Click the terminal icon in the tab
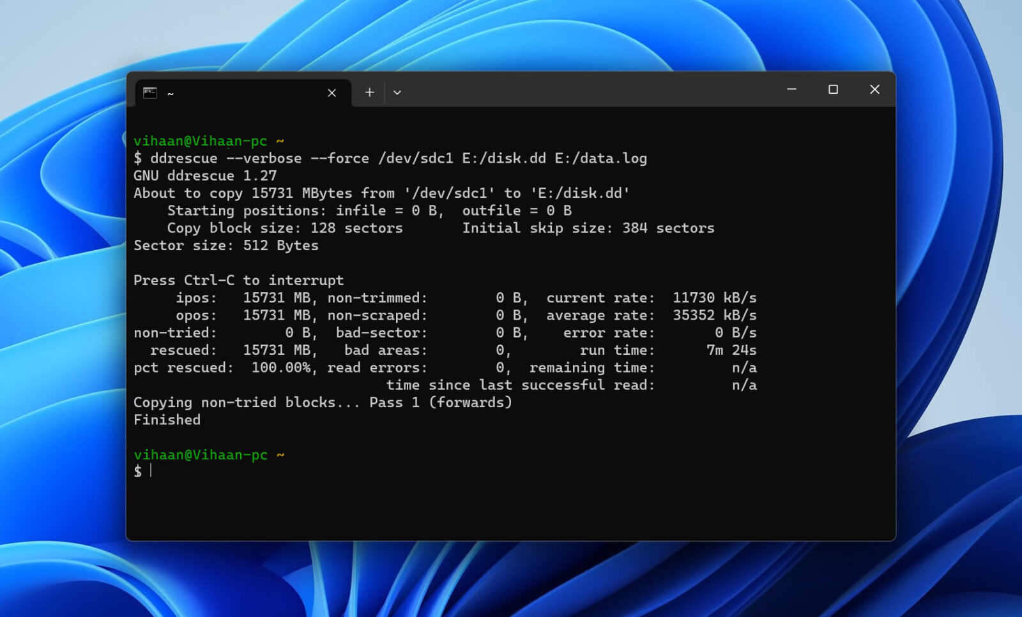Image resolution: width=1022 pixels, height=617 pixels. (x=151, y=93)
